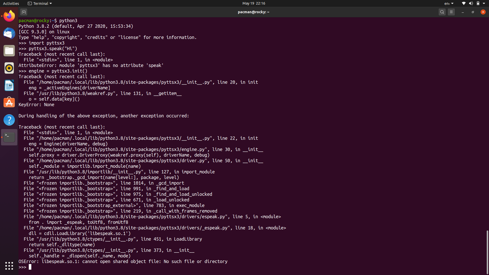
Task: Show all applications with the grid button
Action: click(9, 266)
